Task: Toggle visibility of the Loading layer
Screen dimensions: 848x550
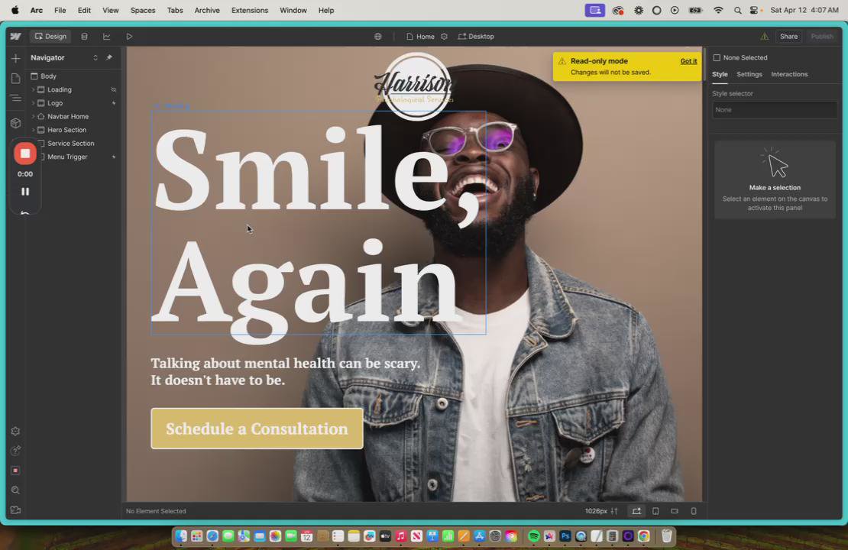Action: [114, 90]
